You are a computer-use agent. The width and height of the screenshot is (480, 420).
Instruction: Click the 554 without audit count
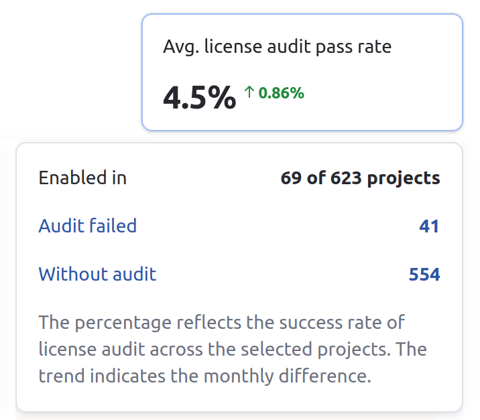424,274
